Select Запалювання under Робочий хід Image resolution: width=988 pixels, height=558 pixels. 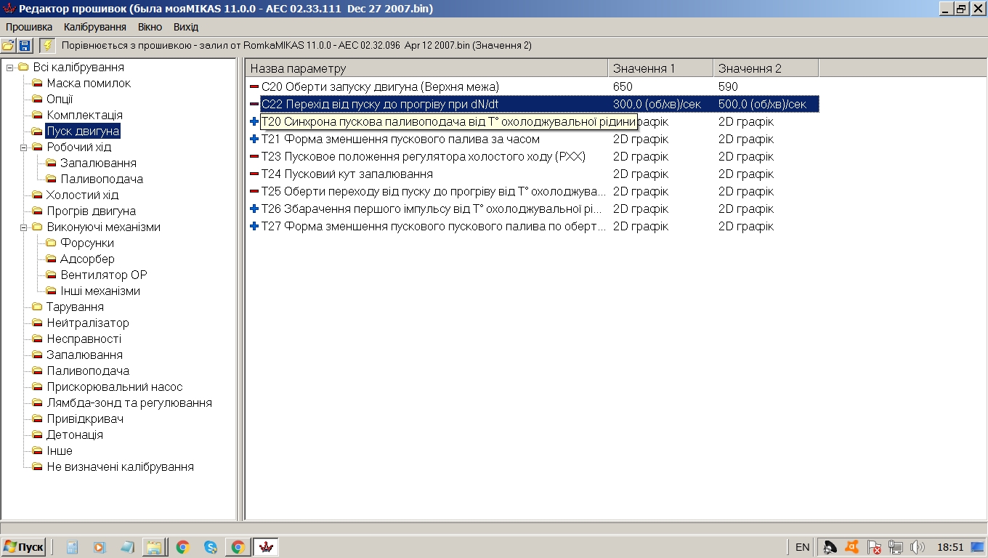pos(98,163)
